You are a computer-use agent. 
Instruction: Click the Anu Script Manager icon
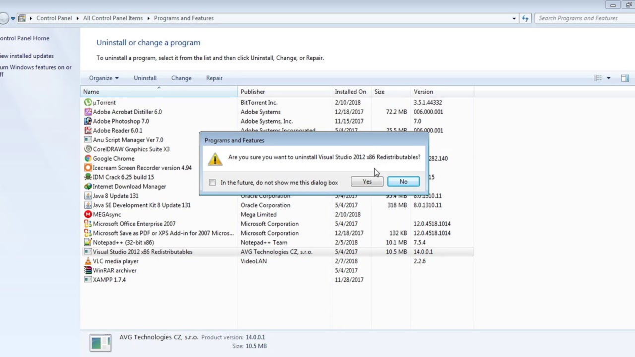tap(88, 140)
